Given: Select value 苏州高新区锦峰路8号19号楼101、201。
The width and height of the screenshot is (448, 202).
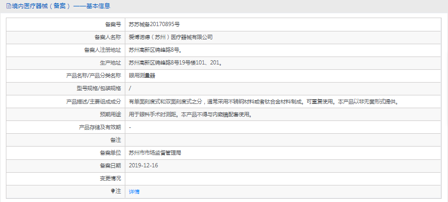Looking at the screenshot, I should 175,63.
